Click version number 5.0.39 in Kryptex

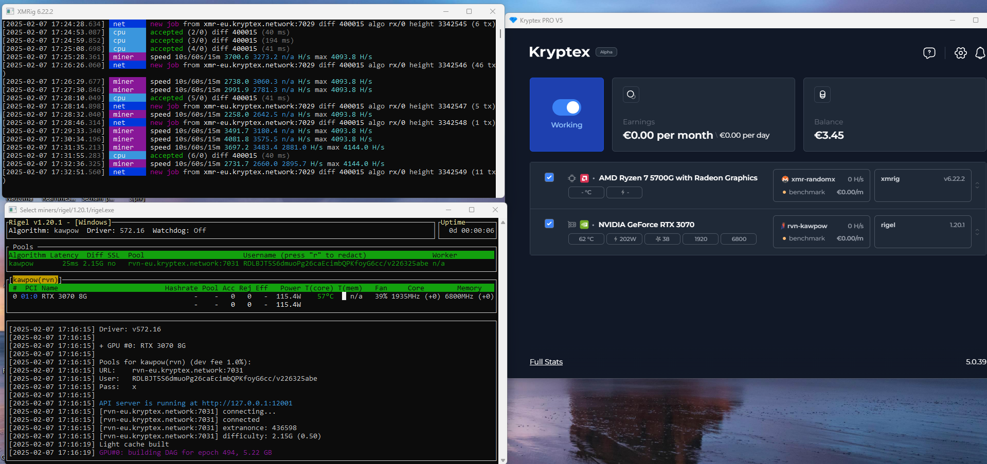coord(976,362)
